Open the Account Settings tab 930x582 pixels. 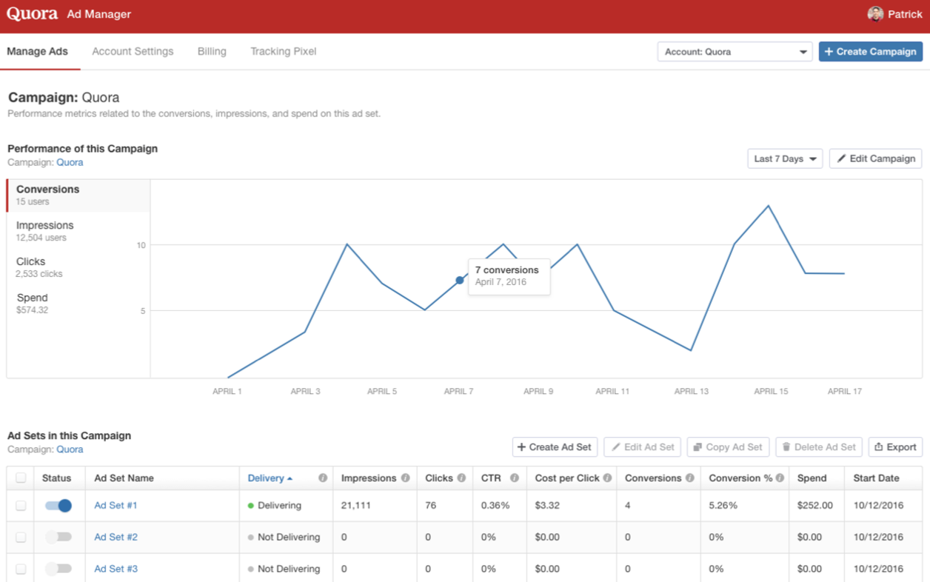pyautogui.click(x=133, y=52)
